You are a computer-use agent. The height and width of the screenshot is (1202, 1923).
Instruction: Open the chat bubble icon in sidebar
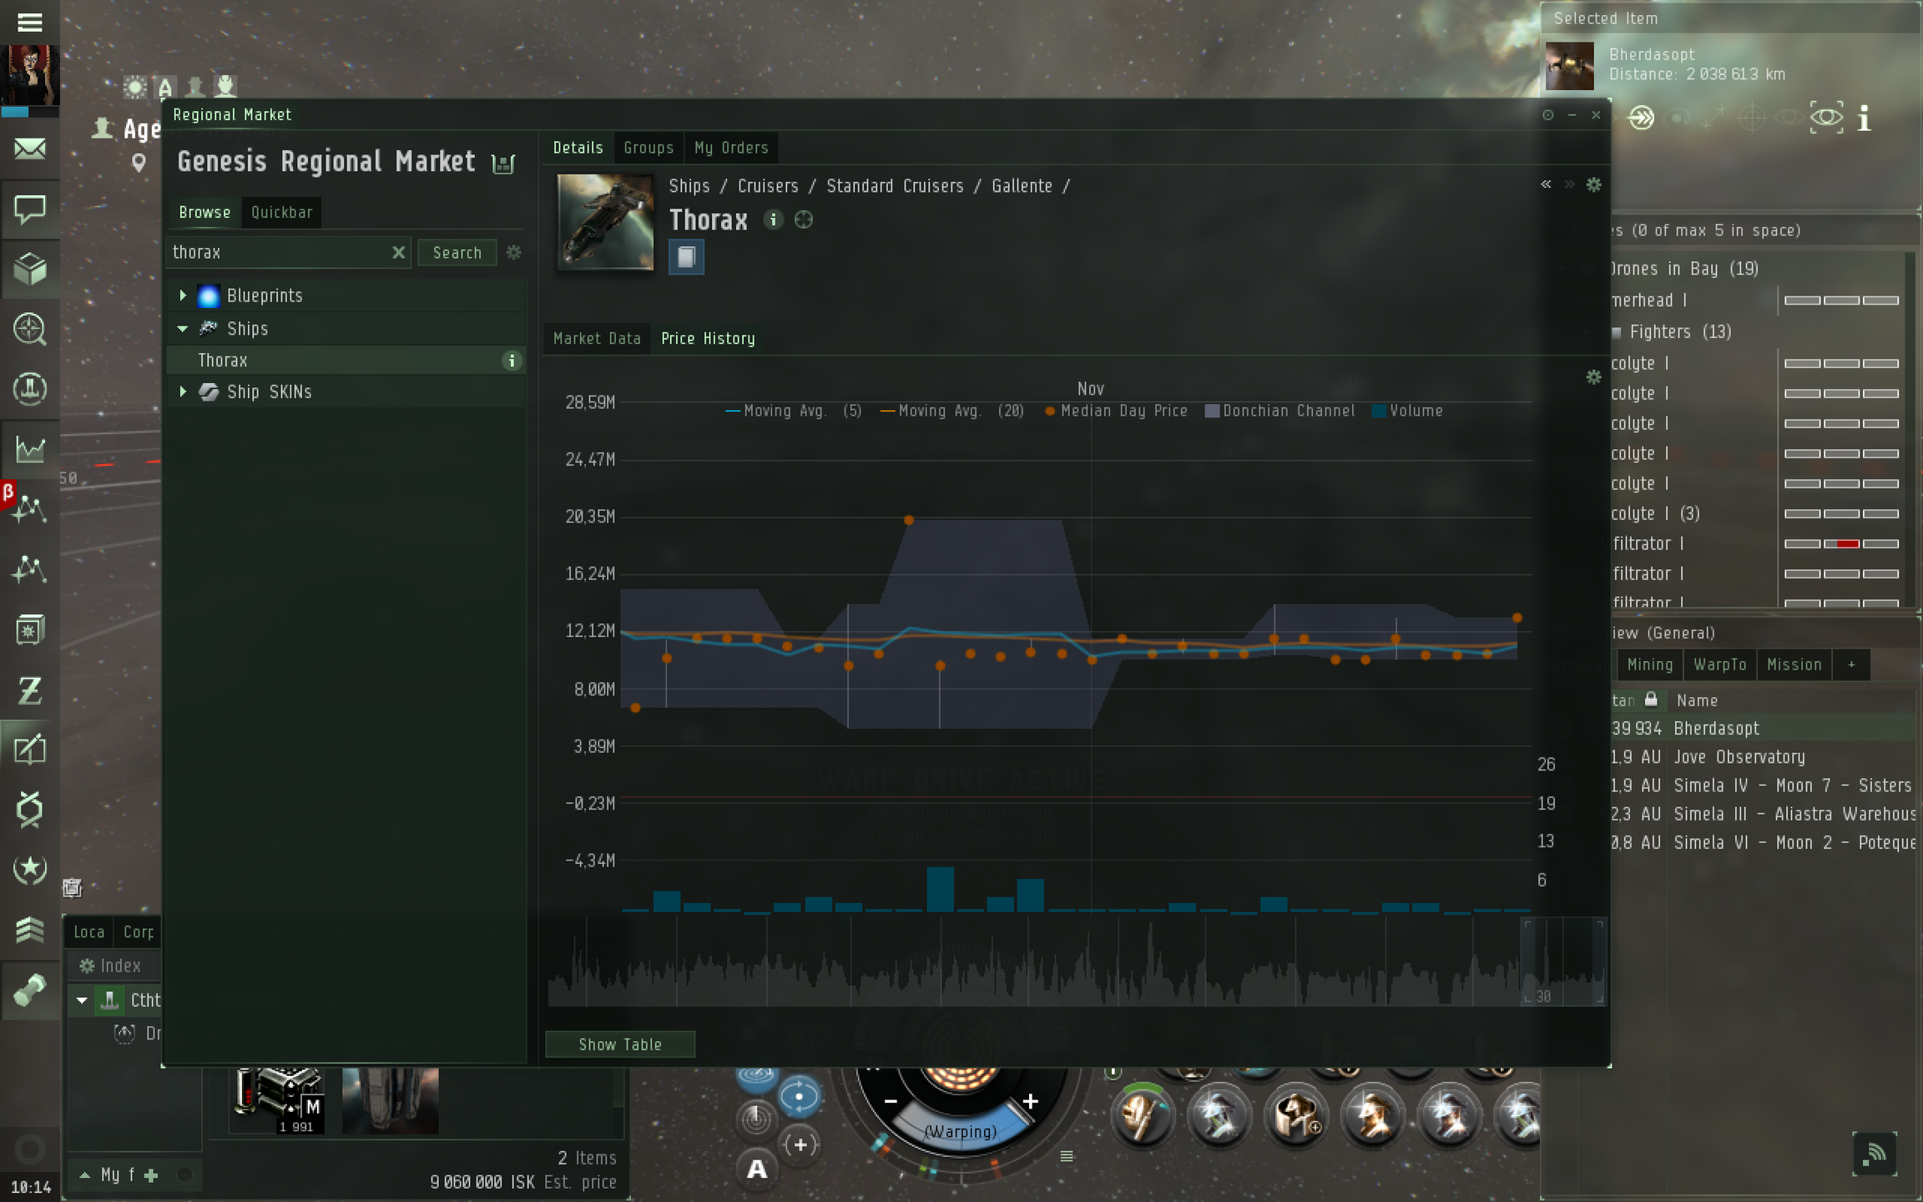coord(30,209)
